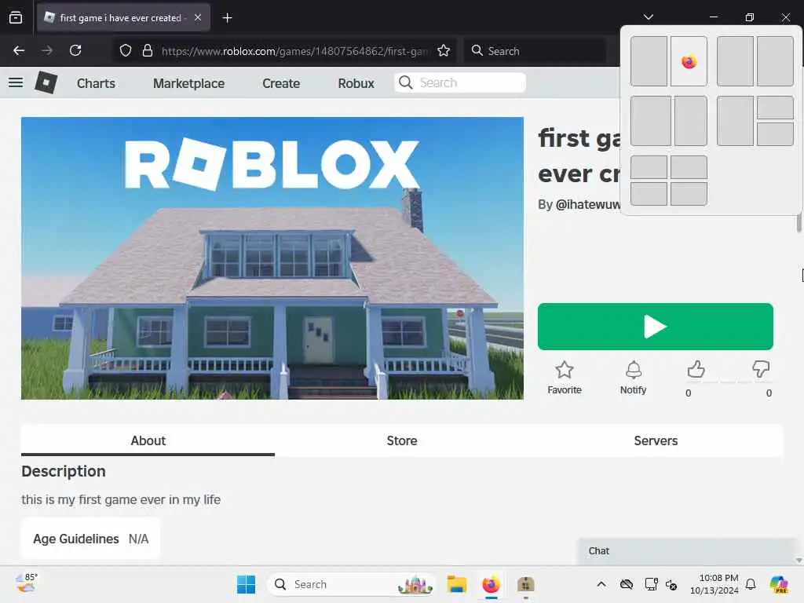Image resolution: width=804 pixels, height=603 pixels.
Task: Open the game house thumbnail image
Action: 272,258
